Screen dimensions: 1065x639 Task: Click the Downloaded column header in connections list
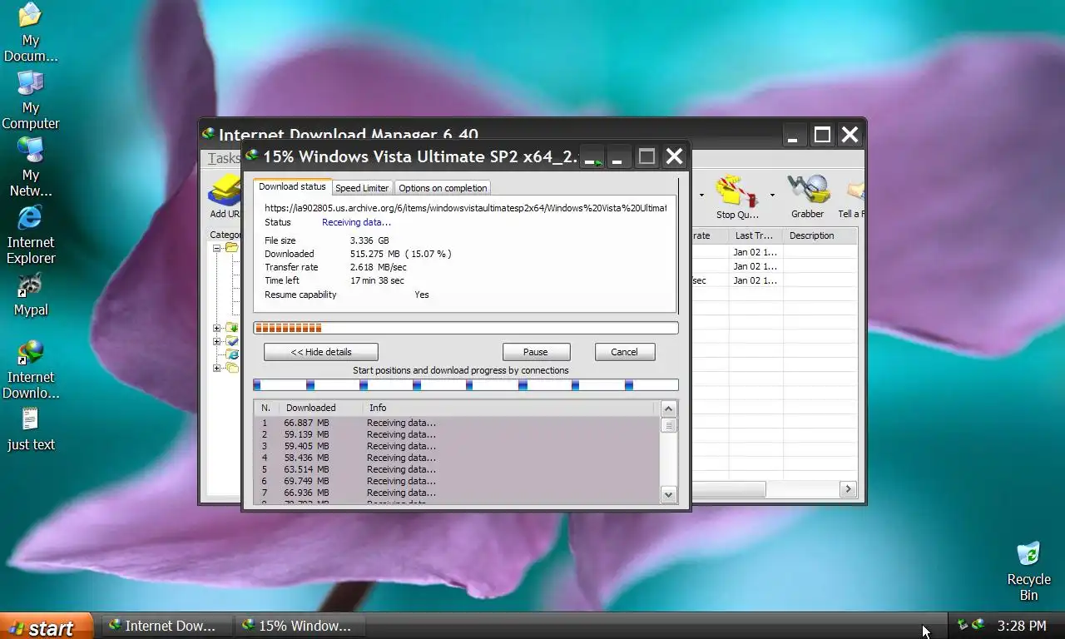point(321,408)
